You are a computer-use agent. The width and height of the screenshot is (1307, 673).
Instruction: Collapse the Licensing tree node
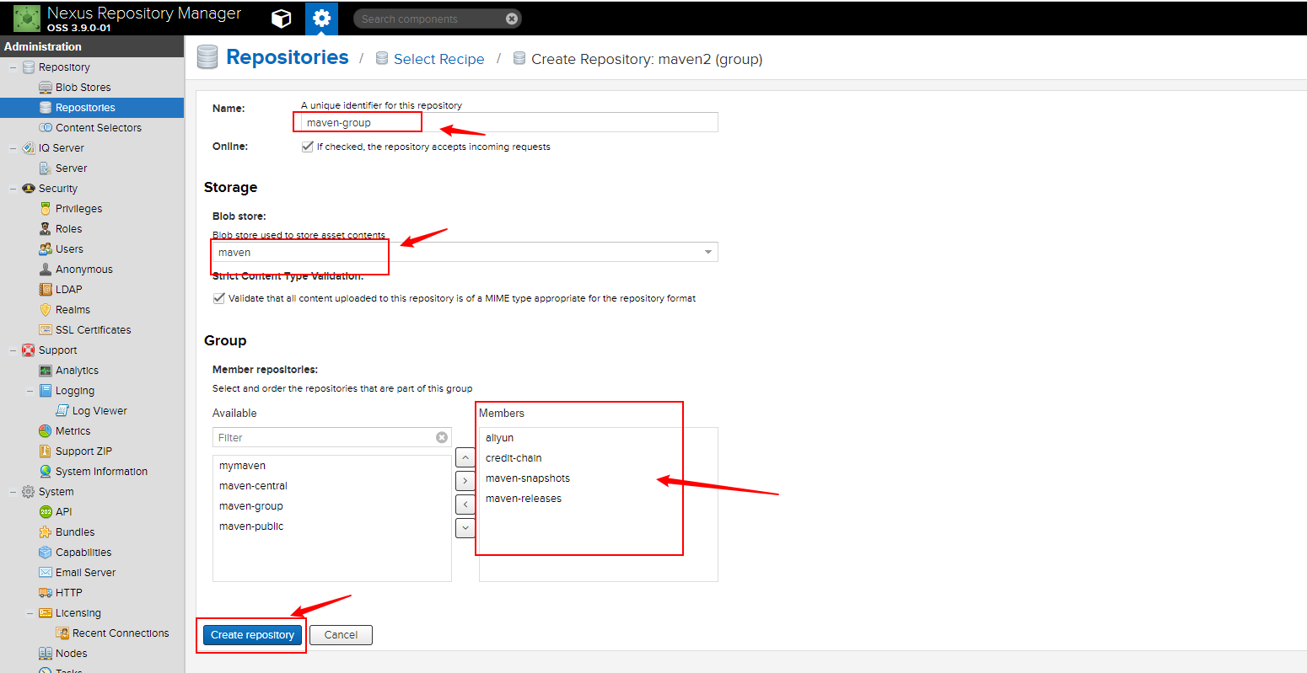[30, 613]
